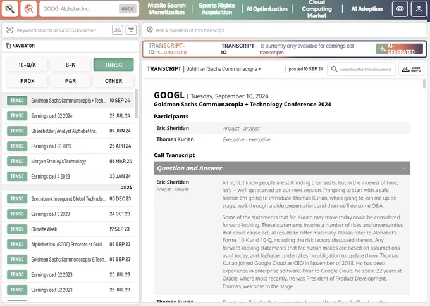Click the TRNSC badge on Morgan Stanley's Technology row
The image size is (430, 306).
click(17, 162)
